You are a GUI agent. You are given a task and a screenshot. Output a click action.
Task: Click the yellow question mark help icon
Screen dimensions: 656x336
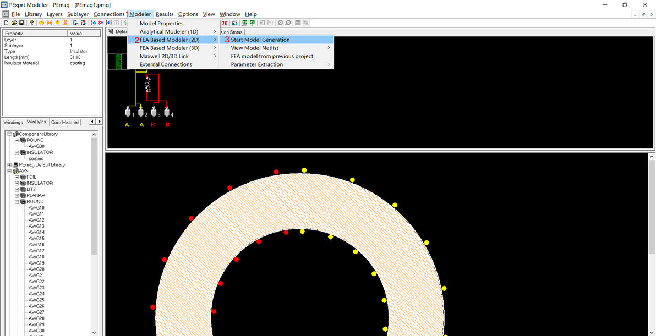point(32,23)
